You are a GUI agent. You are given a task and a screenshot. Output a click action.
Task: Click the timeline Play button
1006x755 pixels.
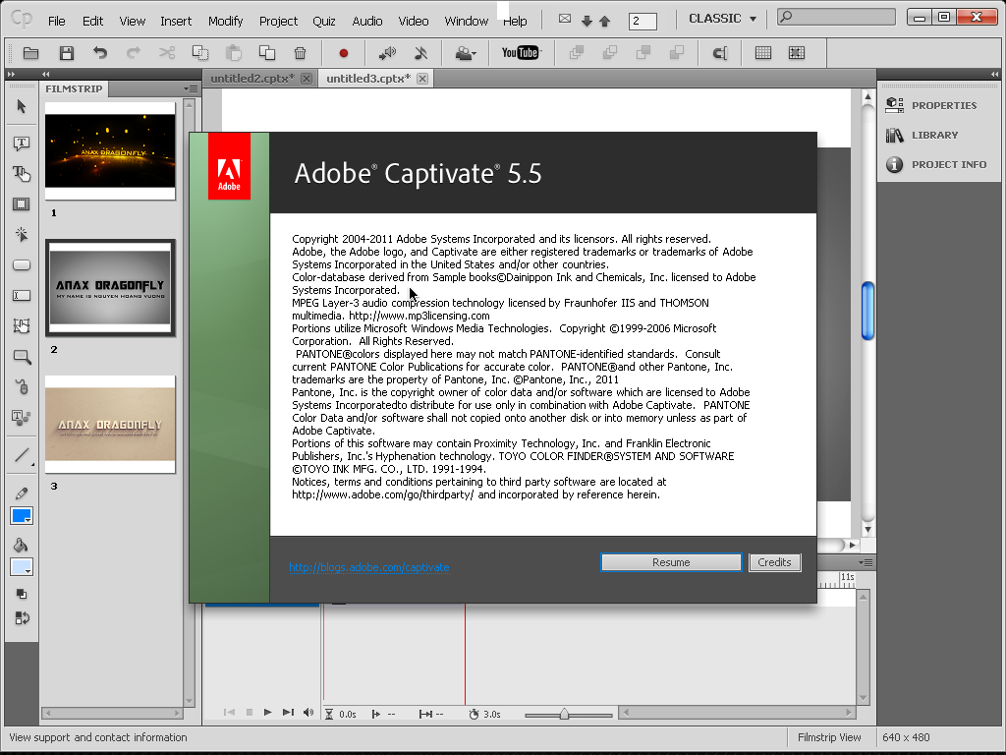267,713
